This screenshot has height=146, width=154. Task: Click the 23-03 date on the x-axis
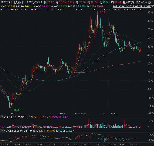point(133,145)
